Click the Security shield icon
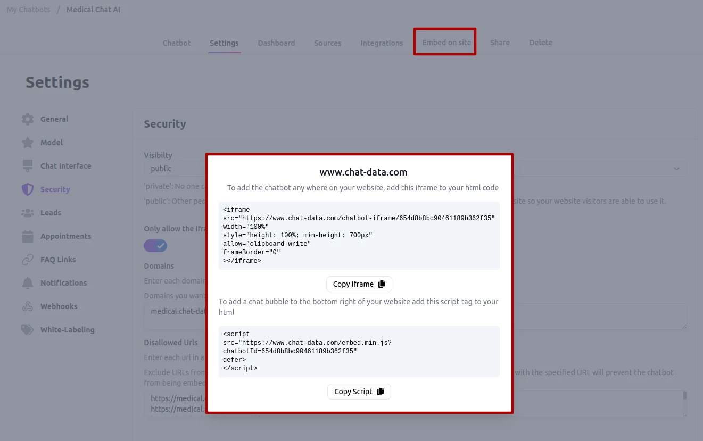This screenshot has width=703, height=441. pyautogui.click(x=28, y=189)
